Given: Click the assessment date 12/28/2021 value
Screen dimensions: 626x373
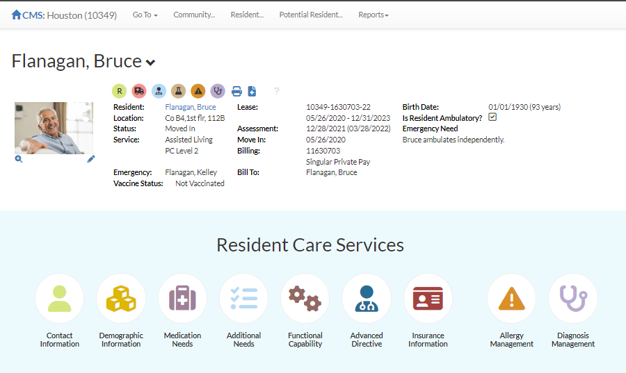Looking at the screenshot, I should 348,129.
